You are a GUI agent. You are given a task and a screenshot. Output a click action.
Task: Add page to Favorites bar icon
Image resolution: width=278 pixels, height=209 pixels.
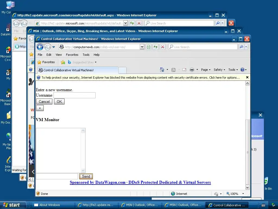(x=63, y=62)
